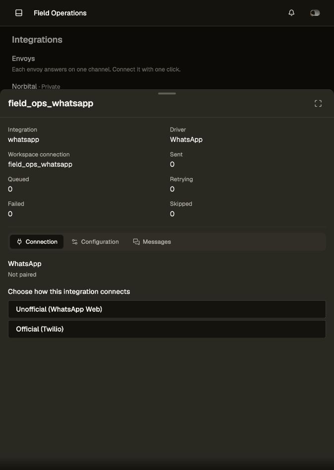The height and width of the screenshot is (470, 334).
Task: Click Choose how this integration connects heading
Action: [x=69, y=292]
